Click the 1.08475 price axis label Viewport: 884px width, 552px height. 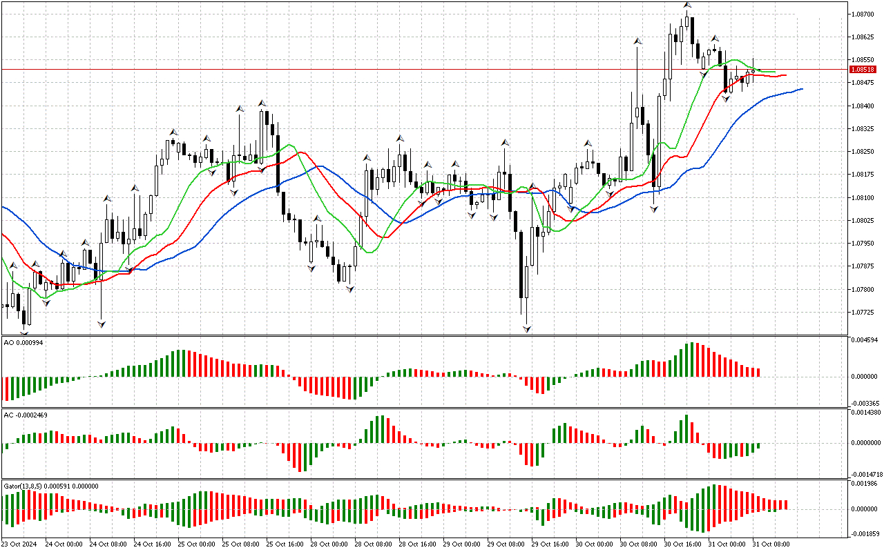pyautogui.click(x=863, y=83)
